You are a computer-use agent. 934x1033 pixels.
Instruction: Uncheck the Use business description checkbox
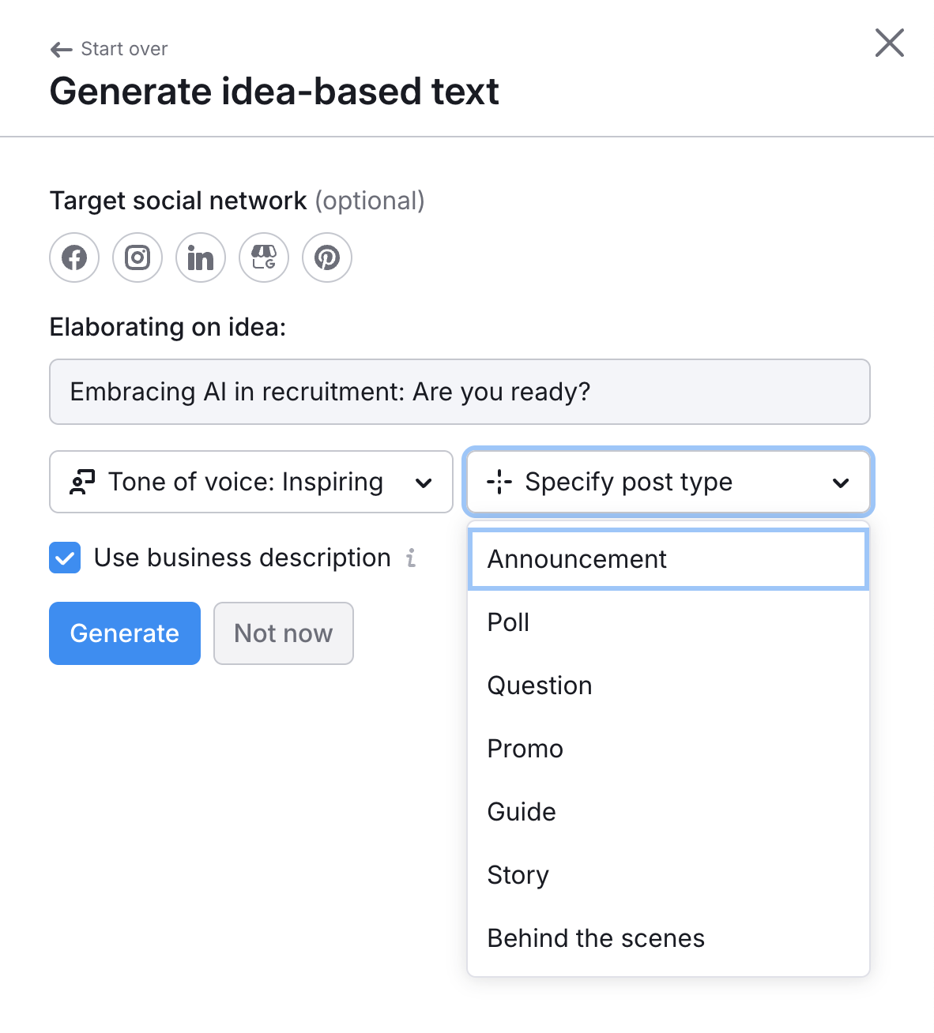tap(64, 558)
